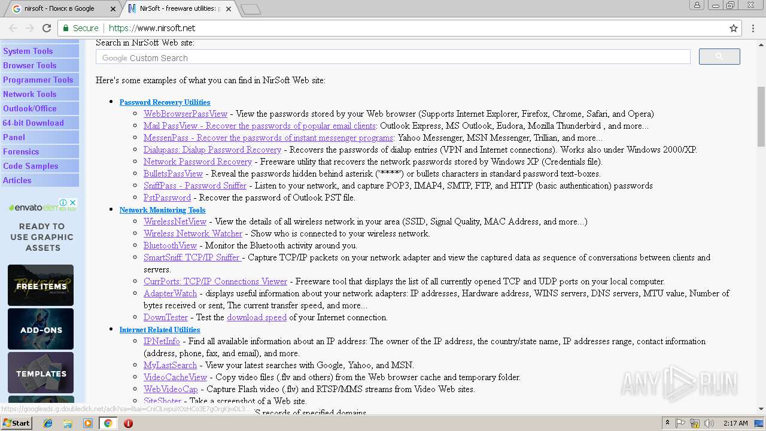Click the page vertical scrollbar thumb
Viewport: 766px width, 431px height.
click(761, 117)
